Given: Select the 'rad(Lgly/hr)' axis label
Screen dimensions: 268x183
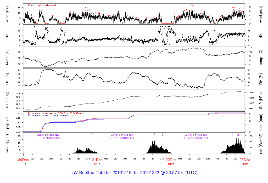Looking at the screenshot, I should tap(7, 144).
